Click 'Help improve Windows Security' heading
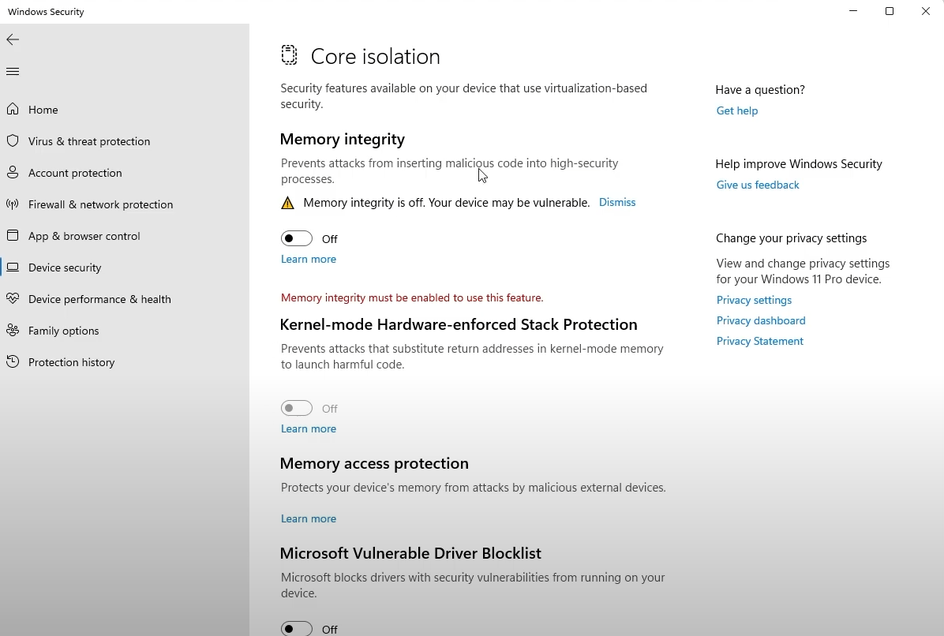The image size is (944, 636). click(798, 164)
